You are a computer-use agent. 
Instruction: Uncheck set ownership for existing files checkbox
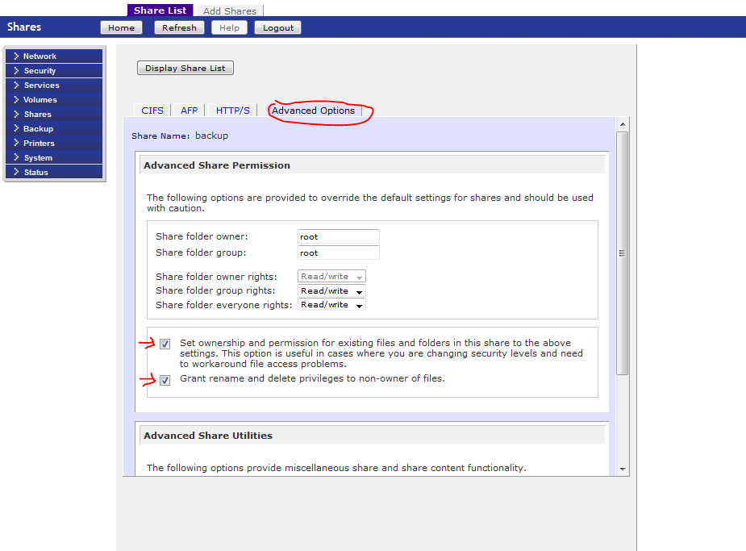(165, 344)
